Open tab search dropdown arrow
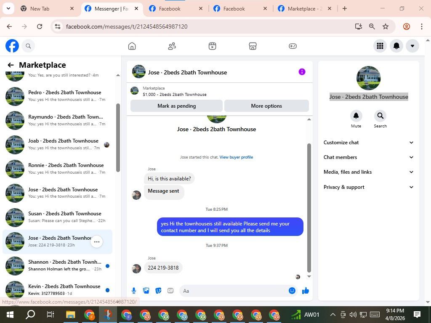This screenshot has width=431, height=323. coord(8,8)
